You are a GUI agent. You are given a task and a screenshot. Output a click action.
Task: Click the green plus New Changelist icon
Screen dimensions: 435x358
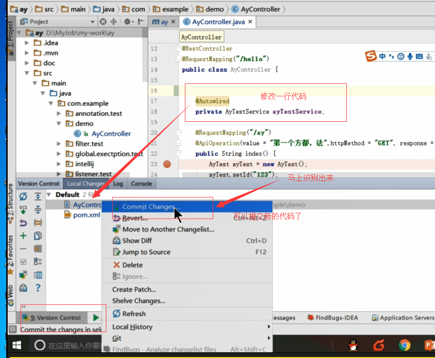(x=23, y=236)
